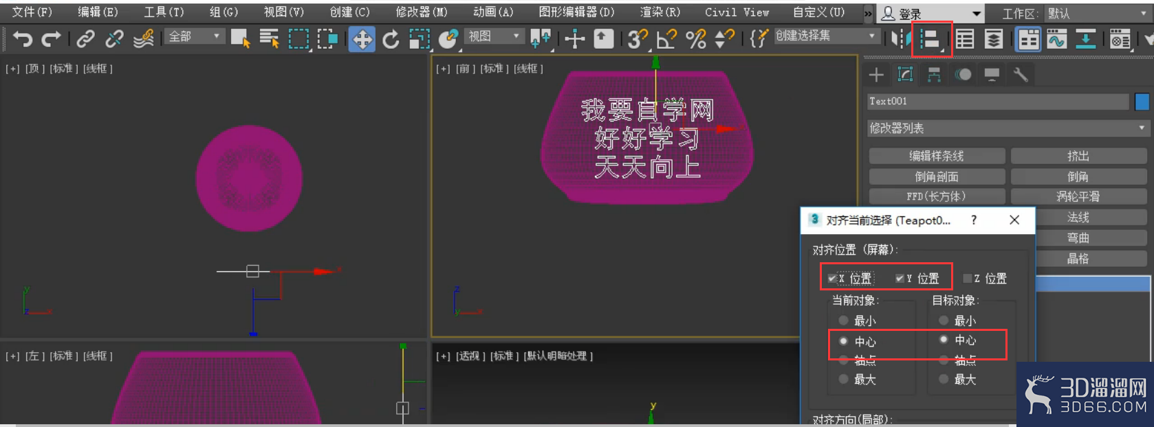1154x427 pixels.
Task: Toggle Select and Manipulate crosshair icon
Action: [x=574, y=39]
